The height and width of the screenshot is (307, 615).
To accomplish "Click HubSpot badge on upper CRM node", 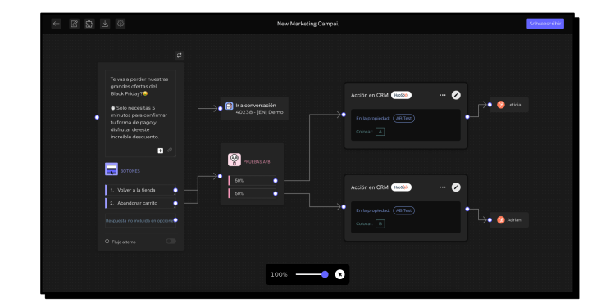I will pyautogui.click(x=401, y=95).
